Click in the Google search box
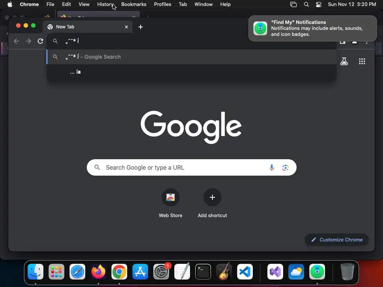The height and width of the screenshot is (287, 383). (191, 168)
